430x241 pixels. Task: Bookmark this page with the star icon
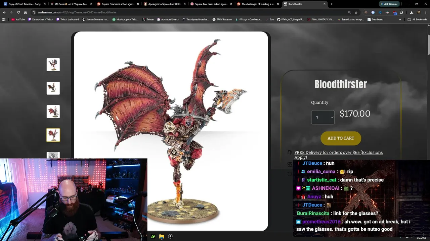pyautogui.click(x=356, y=12)
